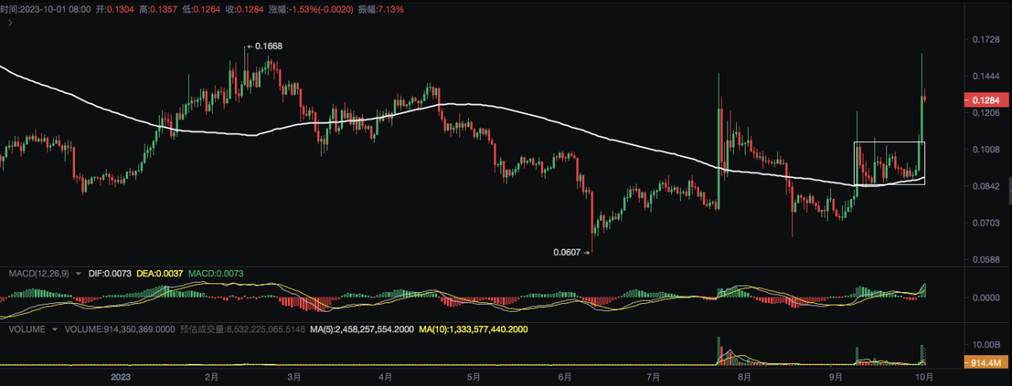
Task: Click the 10月 label on time axis
Action: pyautogui.click(x=924, y=377)
